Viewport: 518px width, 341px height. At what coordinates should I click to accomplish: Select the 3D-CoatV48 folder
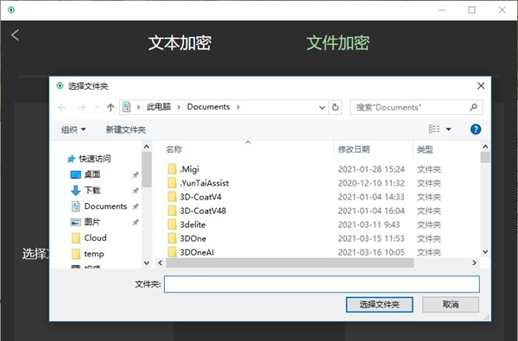tap(203, 211)
